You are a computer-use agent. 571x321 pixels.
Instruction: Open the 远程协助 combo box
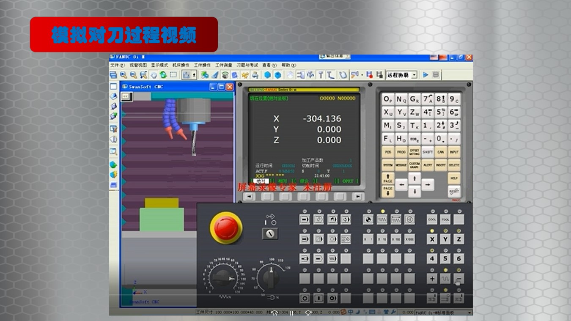(401, 75)
